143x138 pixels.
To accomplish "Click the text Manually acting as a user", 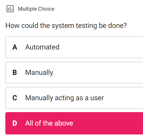I will point(65,98).
